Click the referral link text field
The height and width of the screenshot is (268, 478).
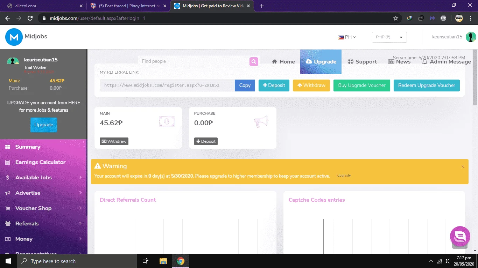click(x=167, y=85)
